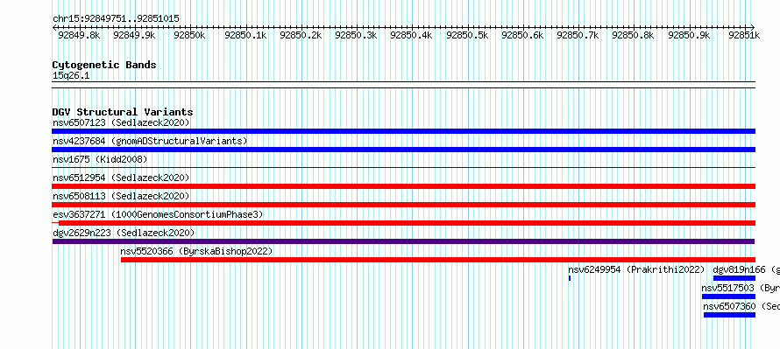Select the red bar under nsv6512954
Viewport: 780px width, 349px height.
(403, 186)
